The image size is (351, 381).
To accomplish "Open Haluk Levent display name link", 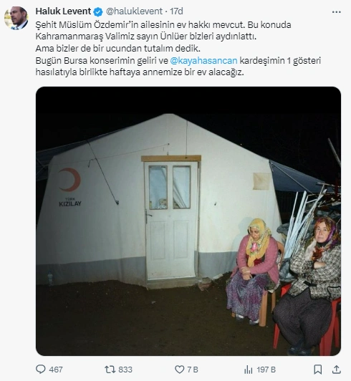I will tap(63, 11).
